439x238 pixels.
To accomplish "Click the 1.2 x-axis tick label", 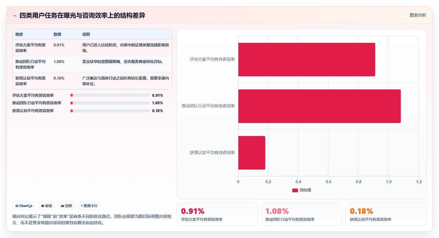I will [419, 182].
